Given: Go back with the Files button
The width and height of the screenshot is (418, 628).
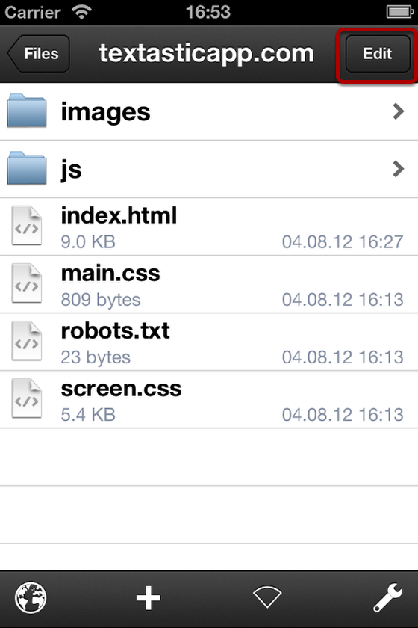Looking at the screenshot, I should pyautogui.click(x=39, y=54).
